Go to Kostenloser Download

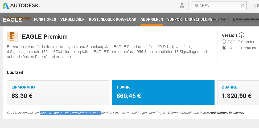pos(113,19)
